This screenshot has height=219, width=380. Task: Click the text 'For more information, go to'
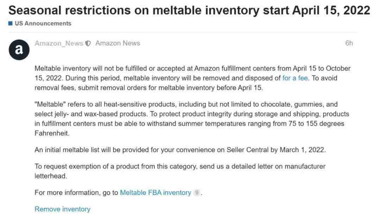point(76,193)
